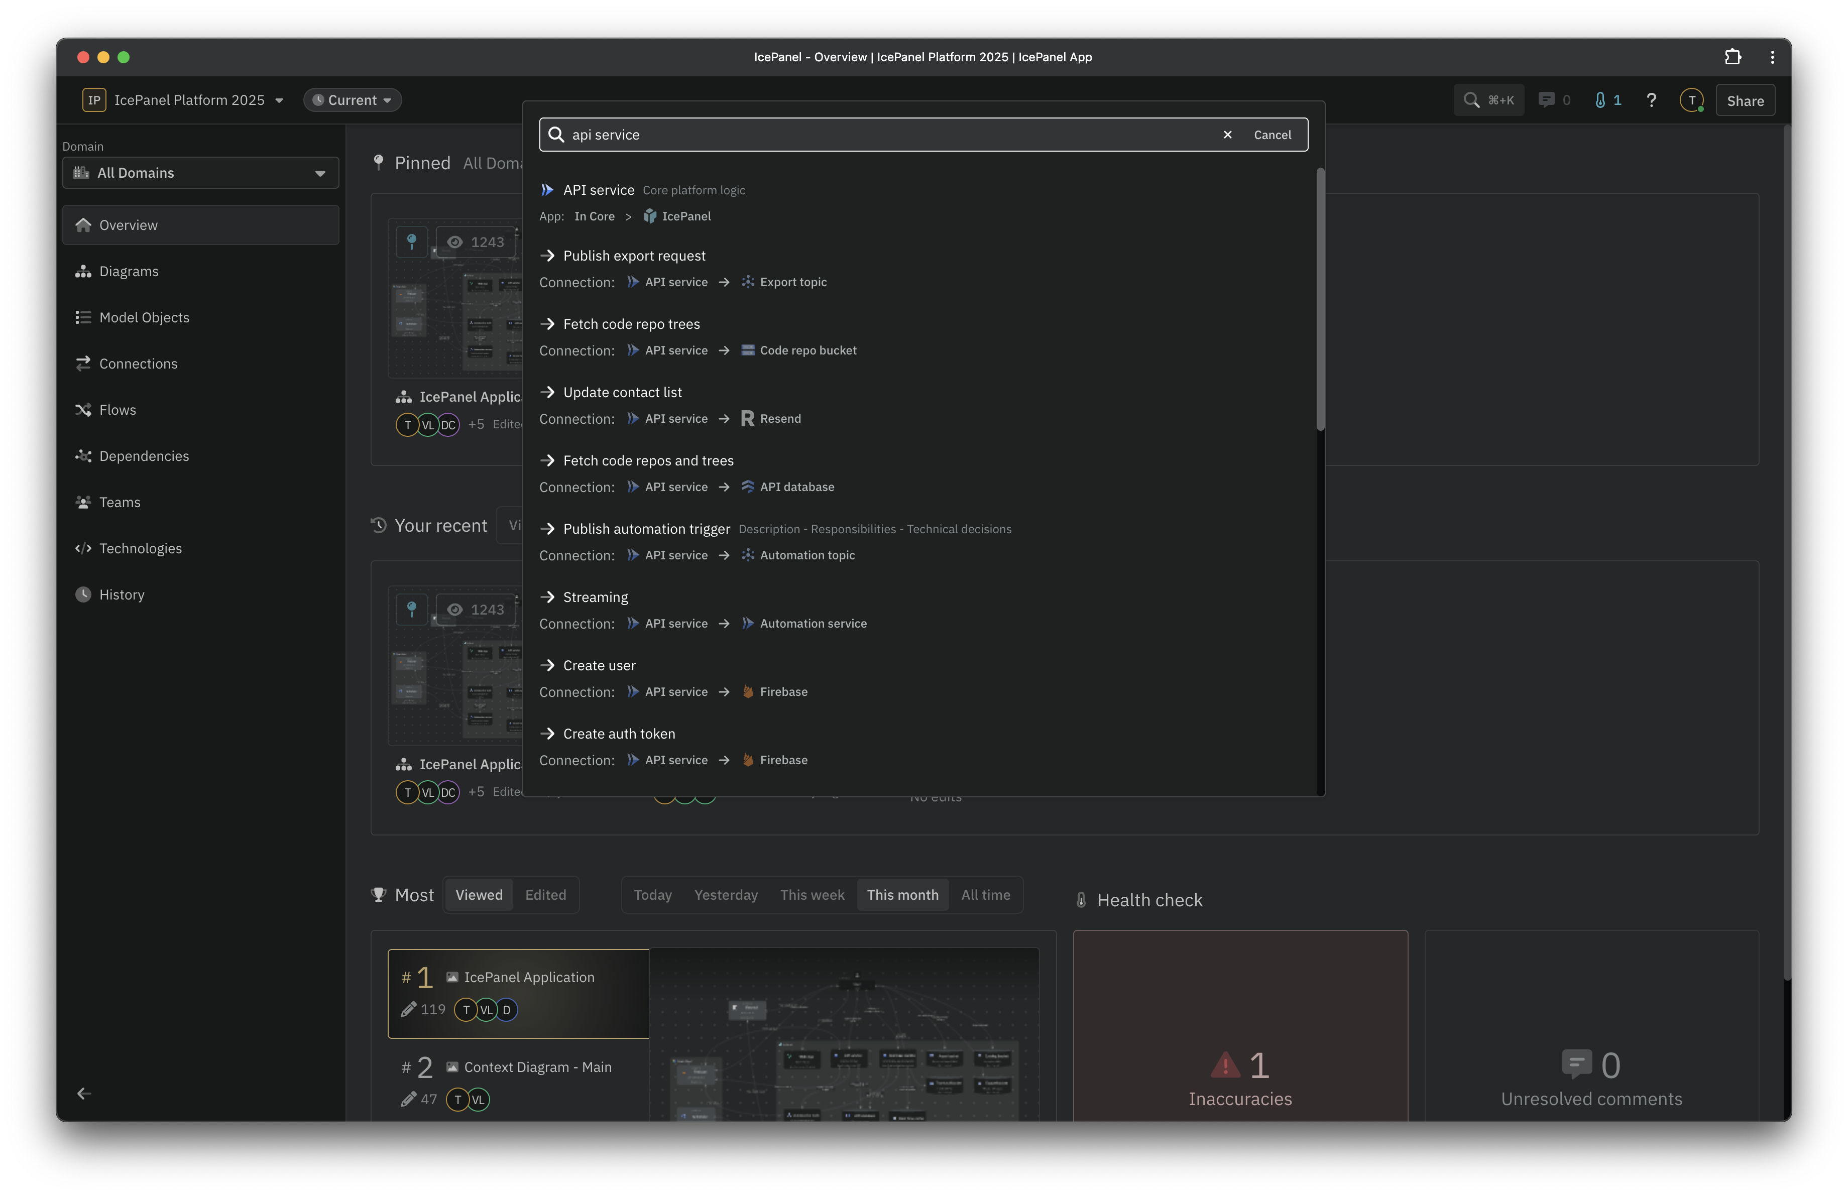Open Connections in the sidebar
Image resolution: width=1848 pixels, height=1196 pixels.
[x=200, y=363]
